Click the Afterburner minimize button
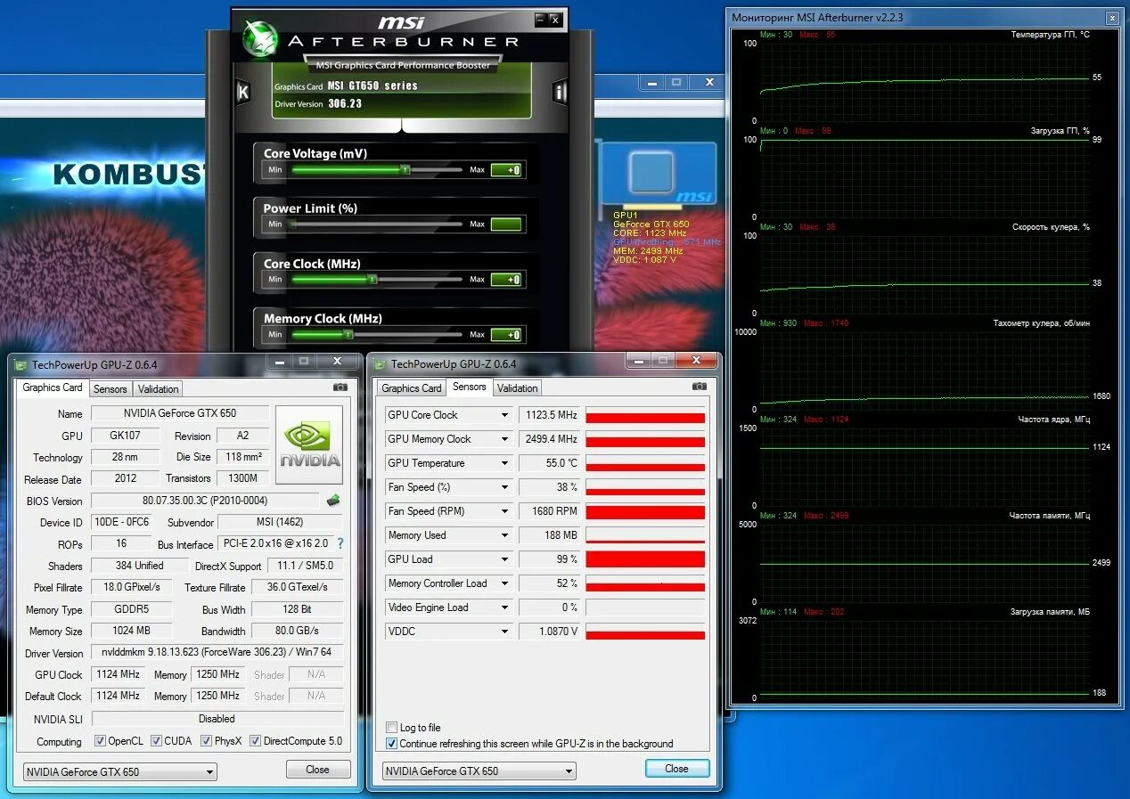 (x=540, y=19)
